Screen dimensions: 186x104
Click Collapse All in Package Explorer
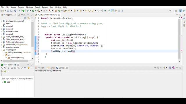25,18
